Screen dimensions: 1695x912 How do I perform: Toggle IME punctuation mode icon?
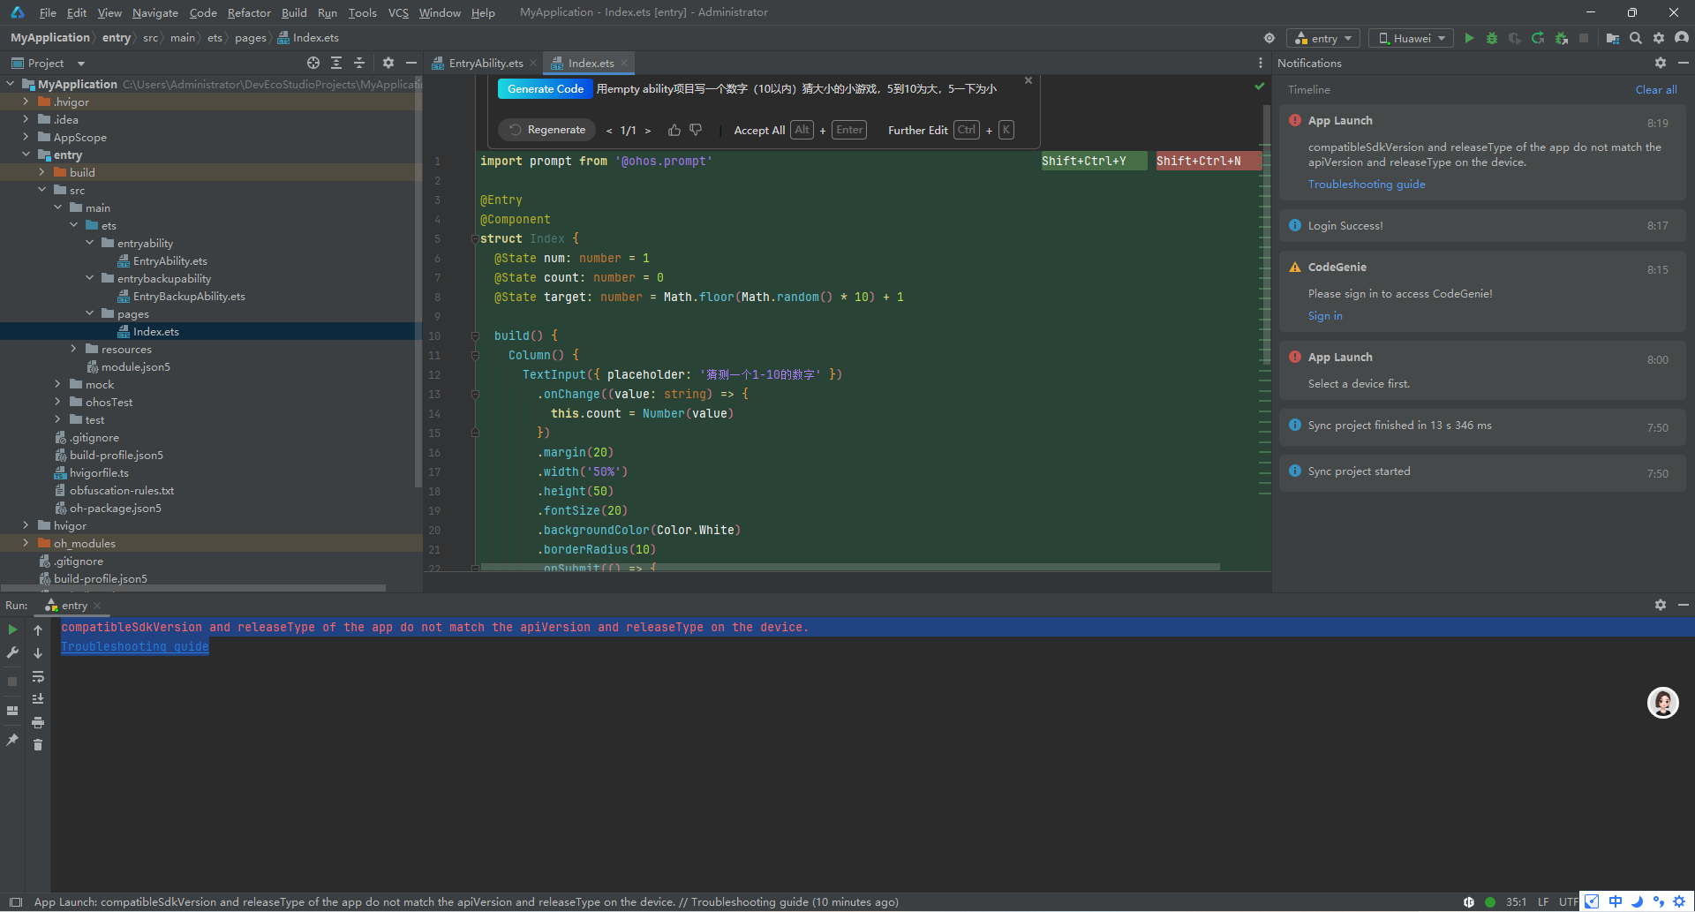click(1658, 901)
